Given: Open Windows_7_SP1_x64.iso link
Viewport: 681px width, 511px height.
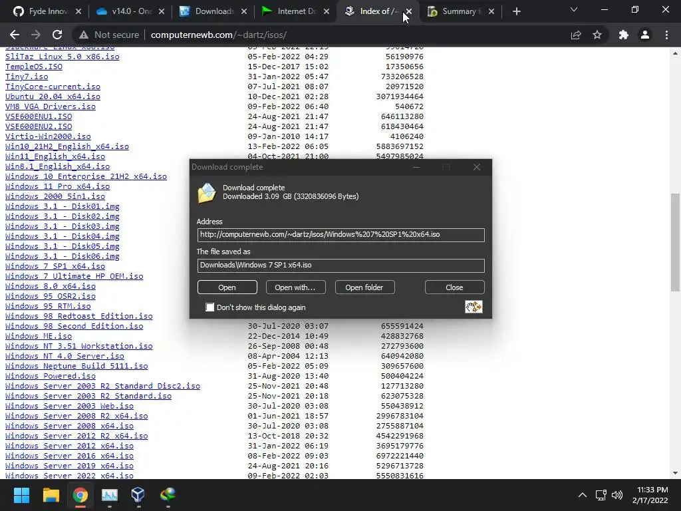Looking at the screenshot, I should tap(55, 266).
